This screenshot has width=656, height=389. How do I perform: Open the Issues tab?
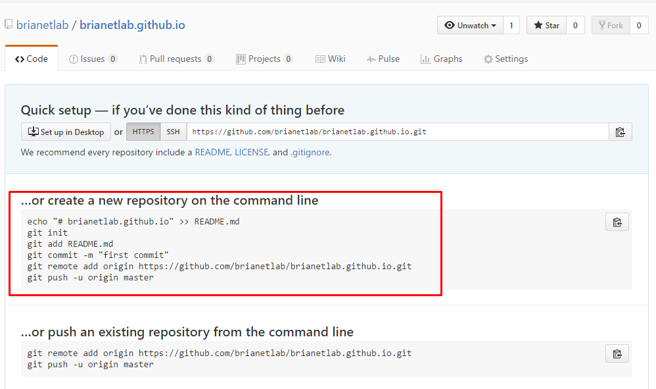point(93,59)
